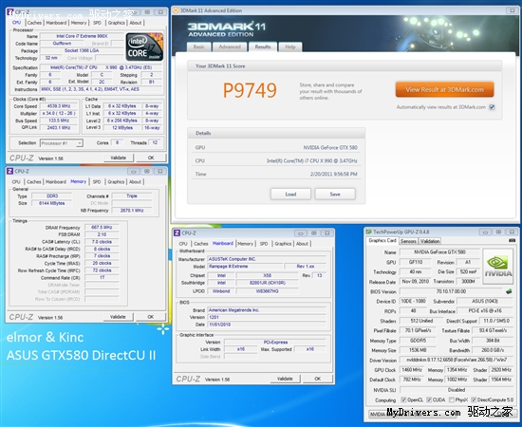The image size is (522, 427).
Task: Click the BIOS save chip icon in GPU-Z
Action: [509, 291]
